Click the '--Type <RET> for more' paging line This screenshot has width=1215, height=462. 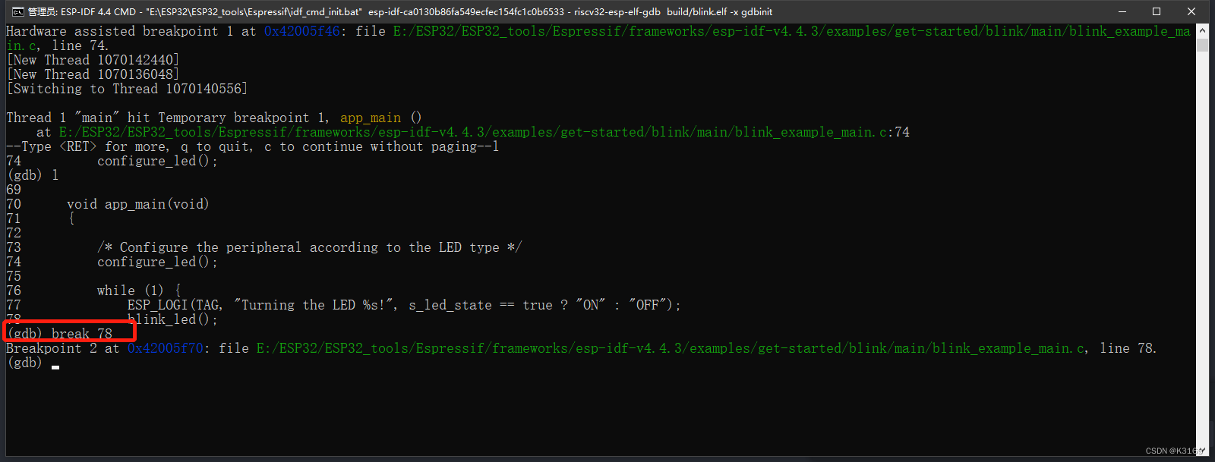click(252, 146)
